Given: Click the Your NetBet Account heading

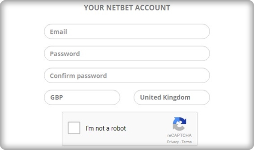Looking at the screenshot, I should tap(127, 7).
